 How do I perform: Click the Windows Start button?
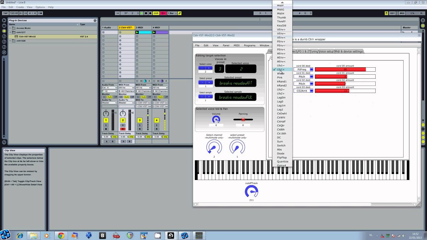5,235
